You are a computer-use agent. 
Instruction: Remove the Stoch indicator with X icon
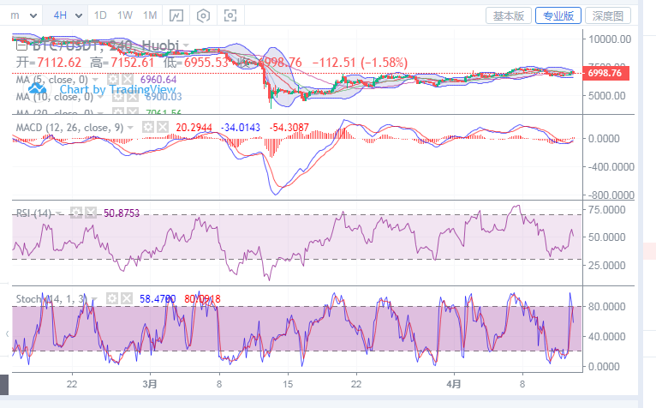127,298
